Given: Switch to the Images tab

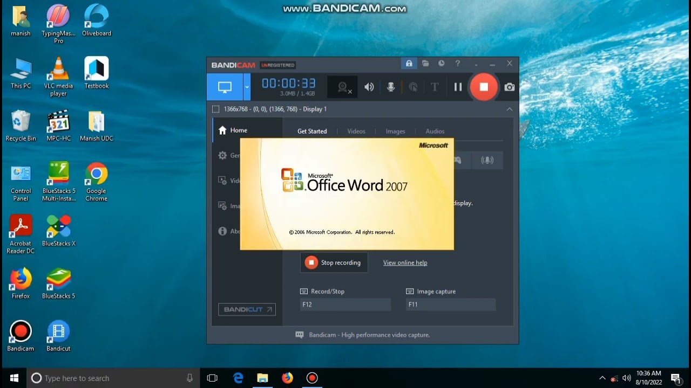Looking at the screenshot, I should (395, 131).
